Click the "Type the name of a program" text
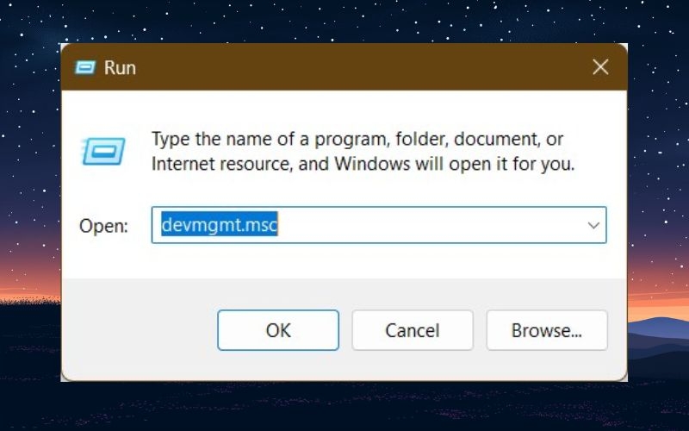 (x=270, y=139)
